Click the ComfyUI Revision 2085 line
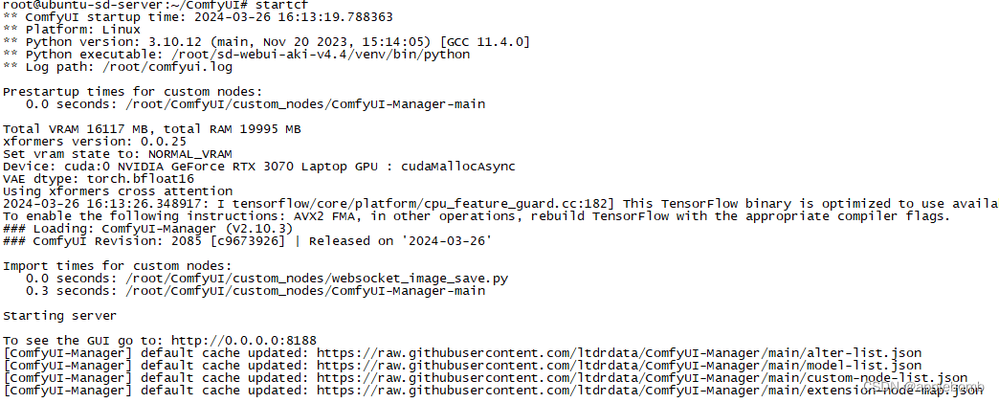The width and height of the screenshot is (999, 403). 247,241
